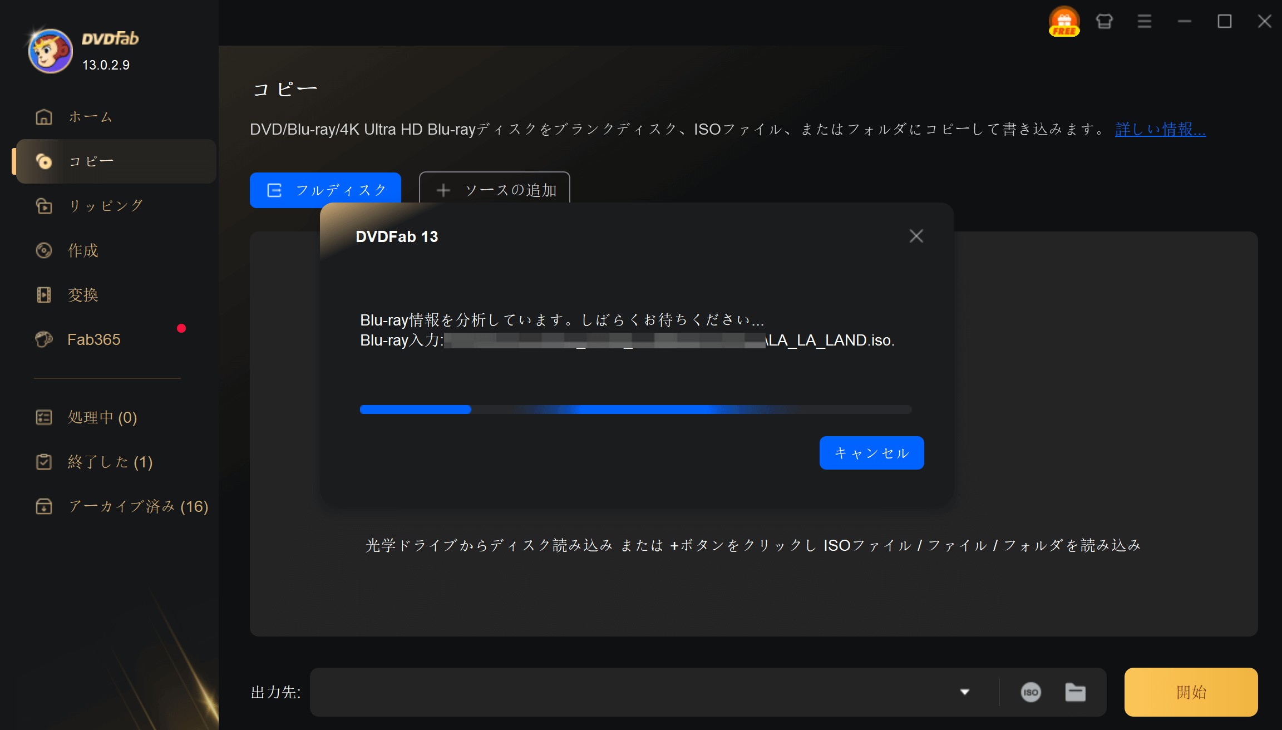Close the DVDFab 13 dialog
Screen dimensions: 1282x730
coord(916,236)
